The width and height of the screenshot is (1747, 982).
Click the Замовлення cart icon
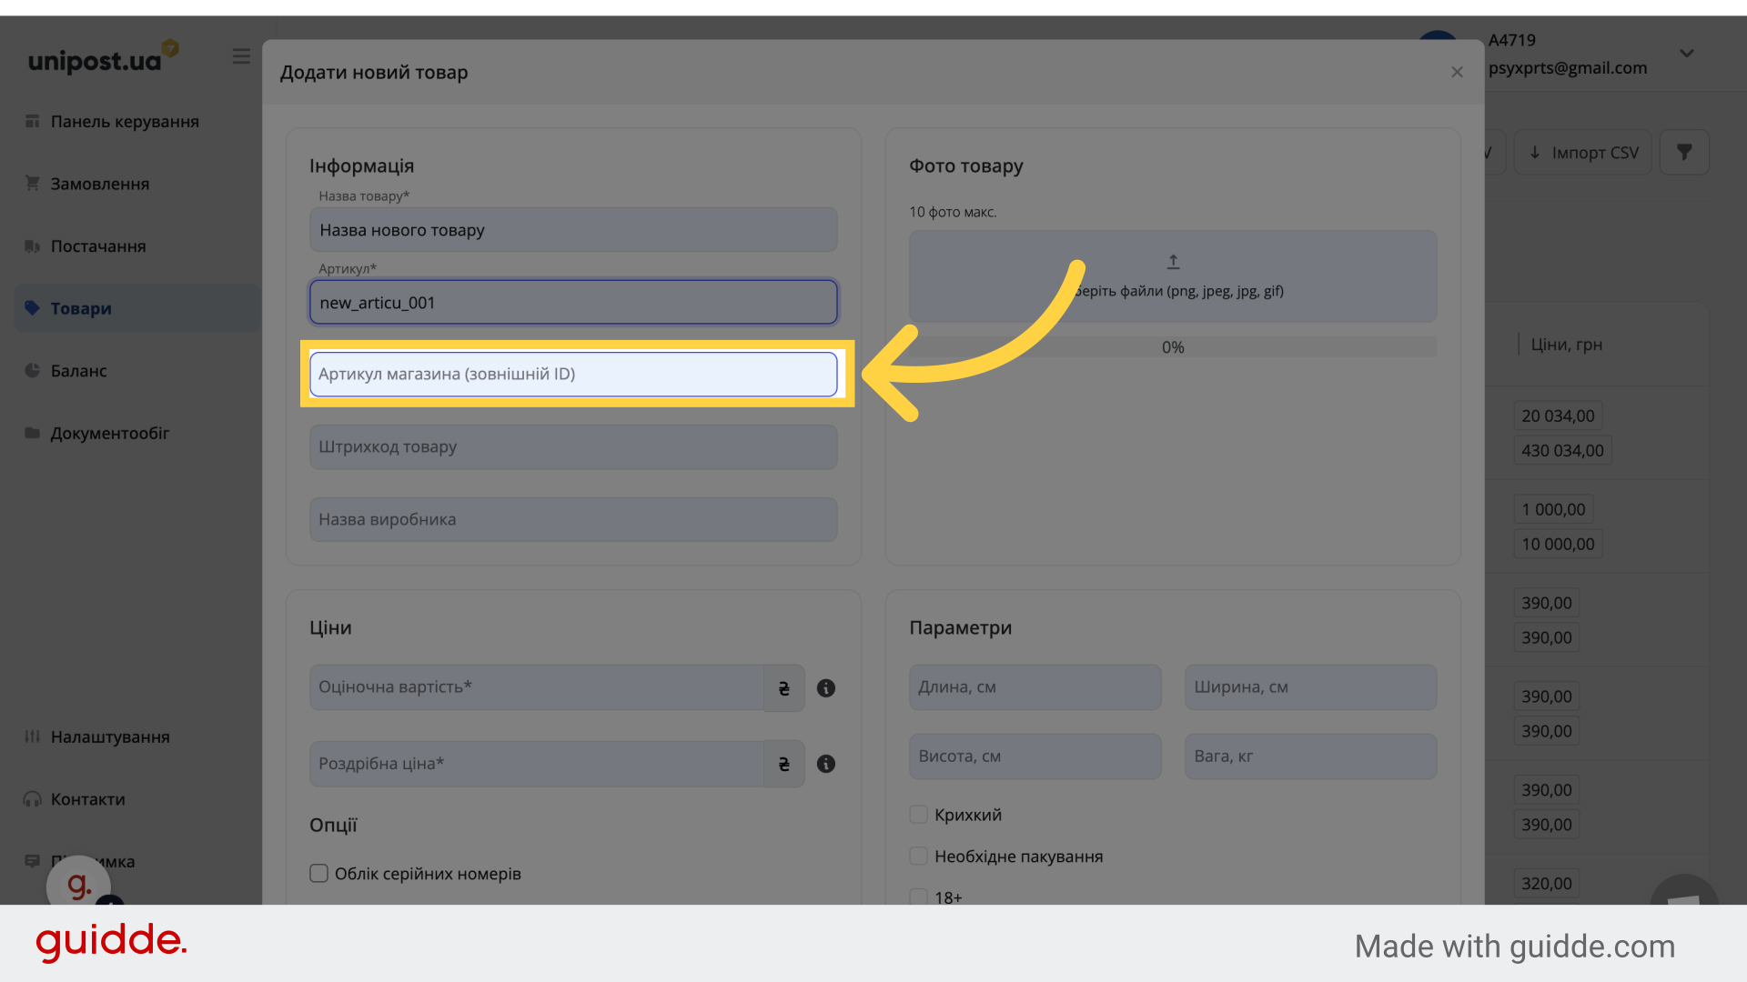tap(33, 184)
